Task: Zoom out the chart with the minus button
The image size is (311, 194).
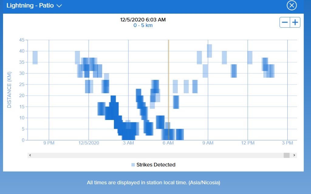Action: coord(285,22)
